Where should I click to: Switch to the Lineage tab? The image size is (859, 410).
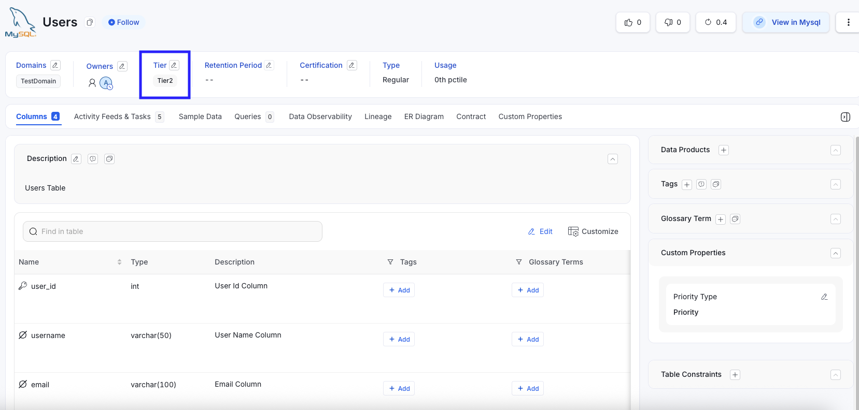tap(378, 116)
